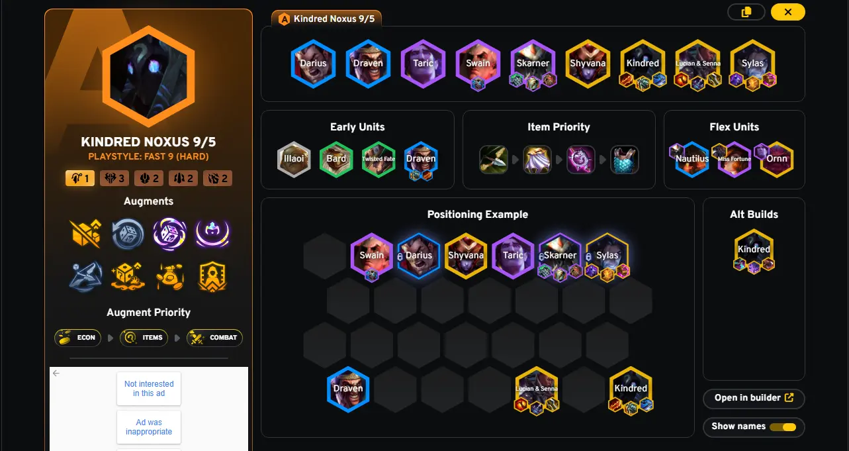Click the Kindred alt build icon
This screenshot has height=451, width=849.
(754, 250)
